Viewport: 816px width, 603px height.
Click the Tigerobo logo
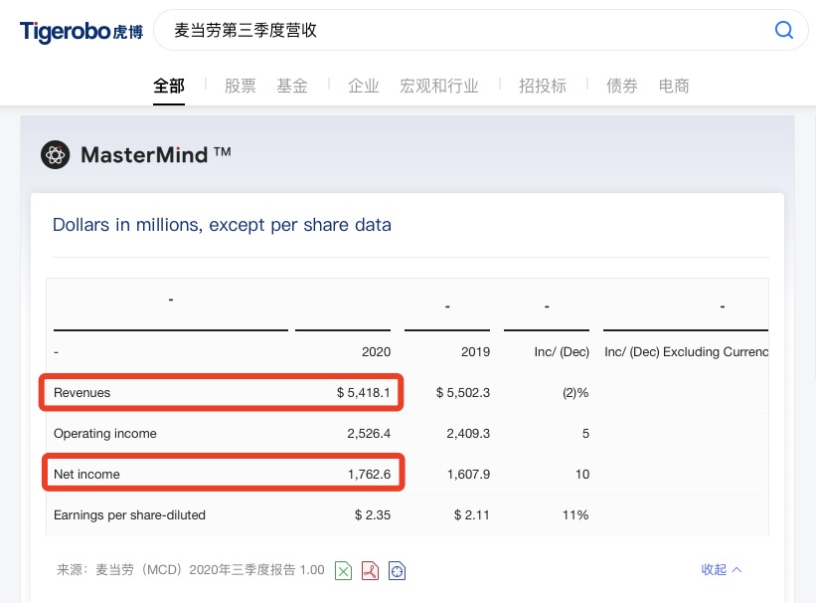(x=82, y=31)
